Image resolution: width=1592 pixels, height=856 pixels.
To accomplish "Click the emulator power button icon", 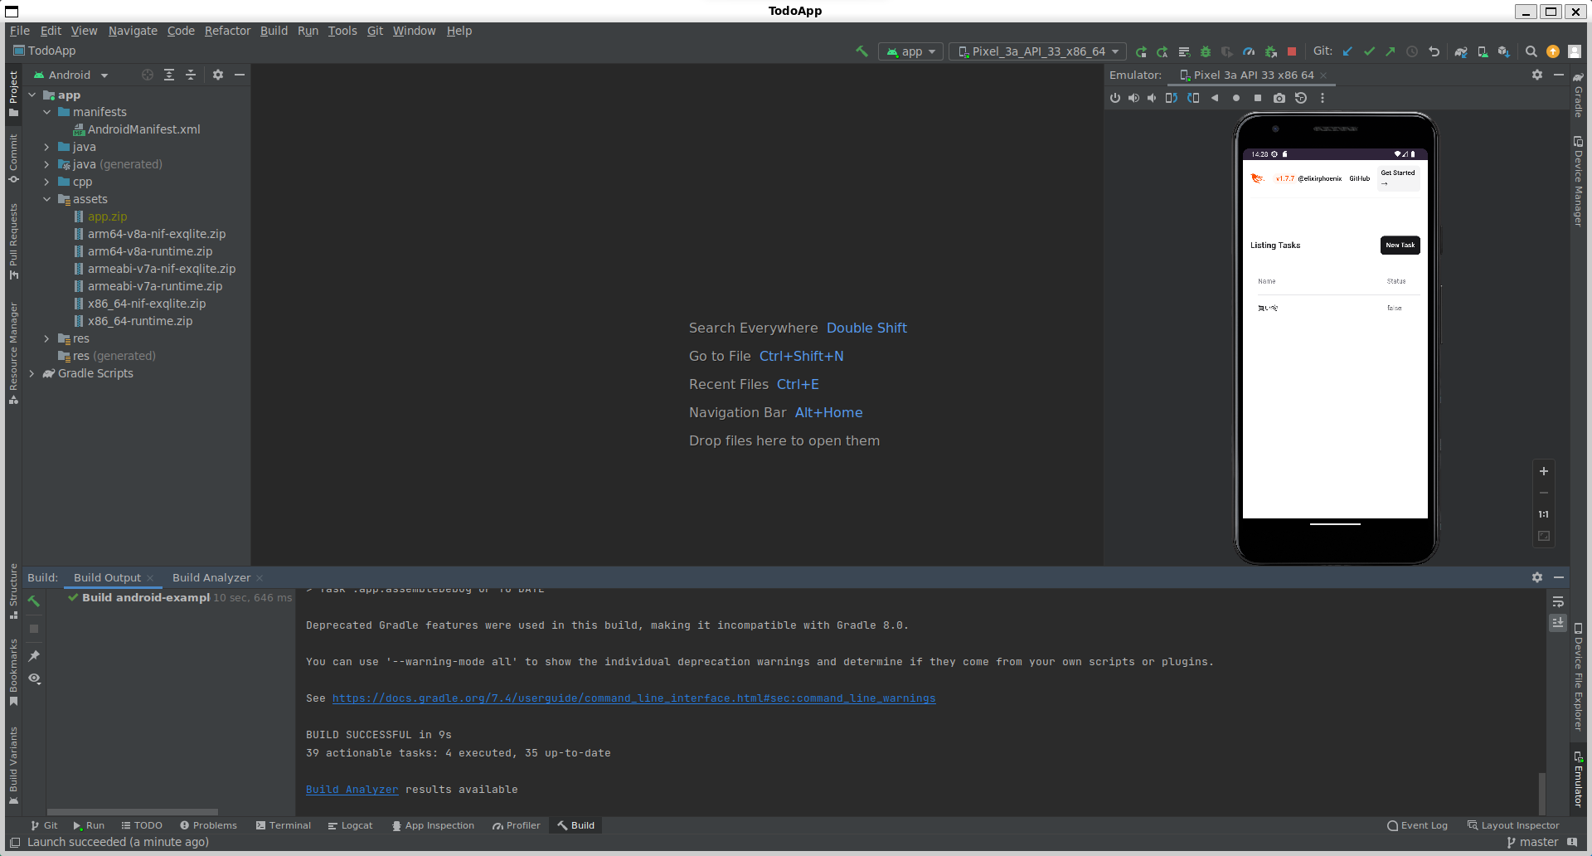I will pyautogui.click(x=1115, y=98).
